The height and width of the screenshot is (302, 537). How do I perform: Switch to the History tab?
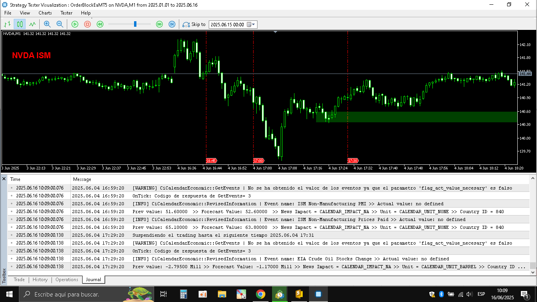tap(40, 280)
